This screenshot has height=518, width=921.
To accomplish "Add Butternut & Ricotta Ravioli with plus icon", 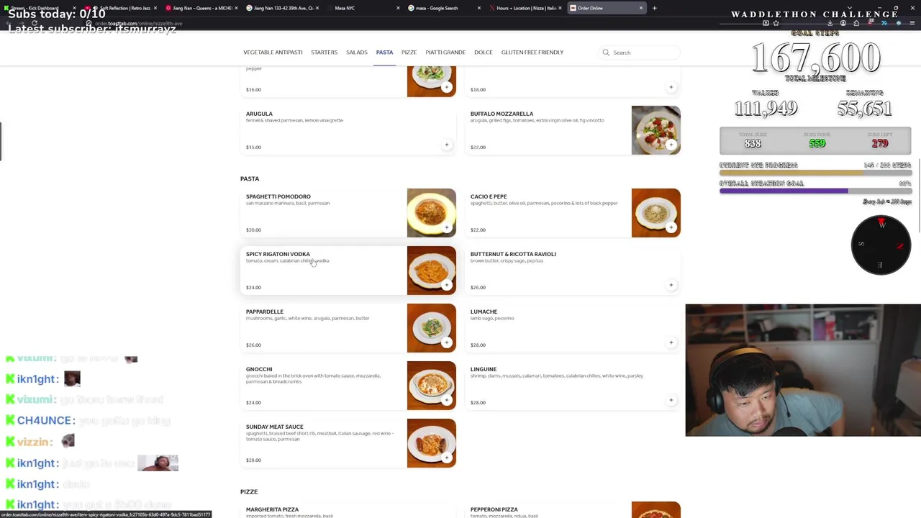I will (x=671, y=285).
